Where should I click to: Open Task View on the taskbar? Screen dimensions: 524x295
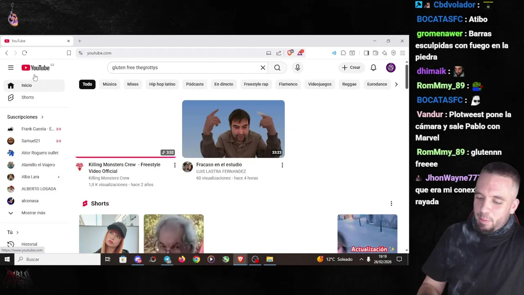[108, 259]
